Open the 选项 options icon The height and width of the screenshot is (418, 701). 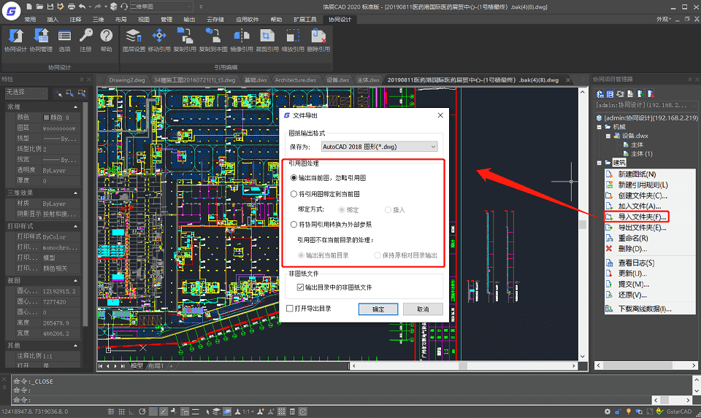coord(64,39)
